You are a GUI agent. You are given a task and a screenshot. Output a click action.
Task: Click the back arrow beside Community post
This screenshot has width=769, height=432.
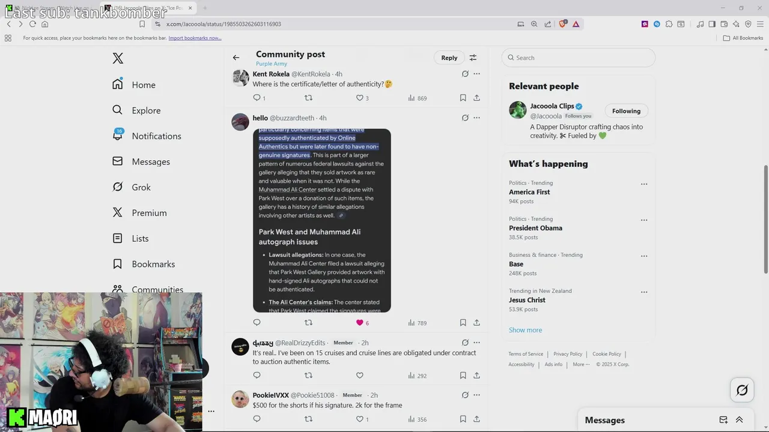coord(236,58)
